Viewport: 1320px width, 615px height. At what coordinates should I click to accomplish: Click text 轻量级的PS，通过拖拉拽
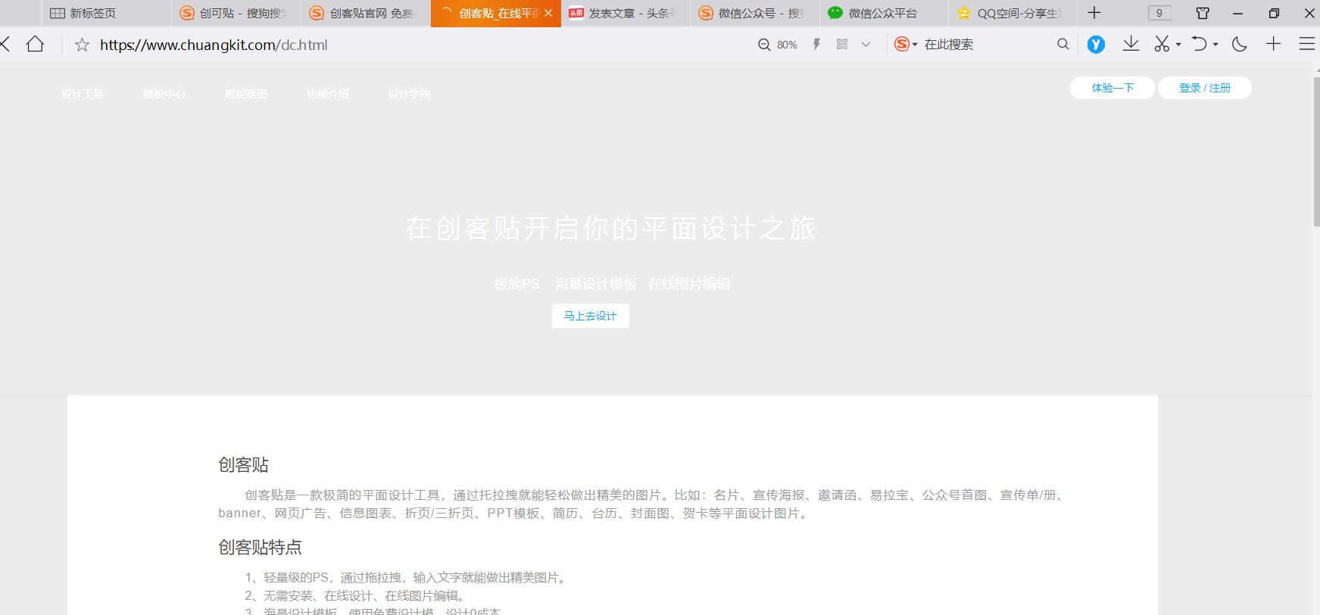coord(335,578)
